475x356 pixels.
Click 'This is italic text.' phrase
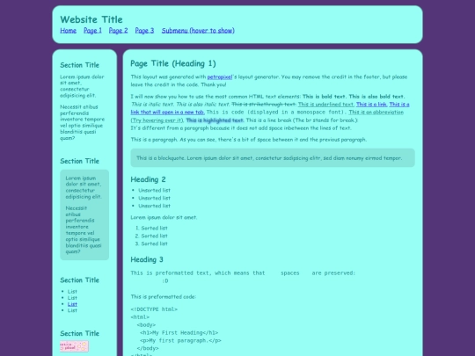(153, 104)
